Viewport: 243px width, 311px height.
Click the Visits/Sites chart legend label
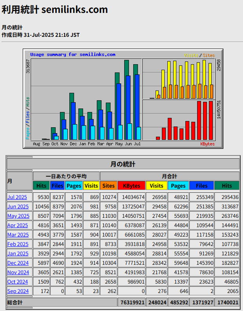point(199,55)
